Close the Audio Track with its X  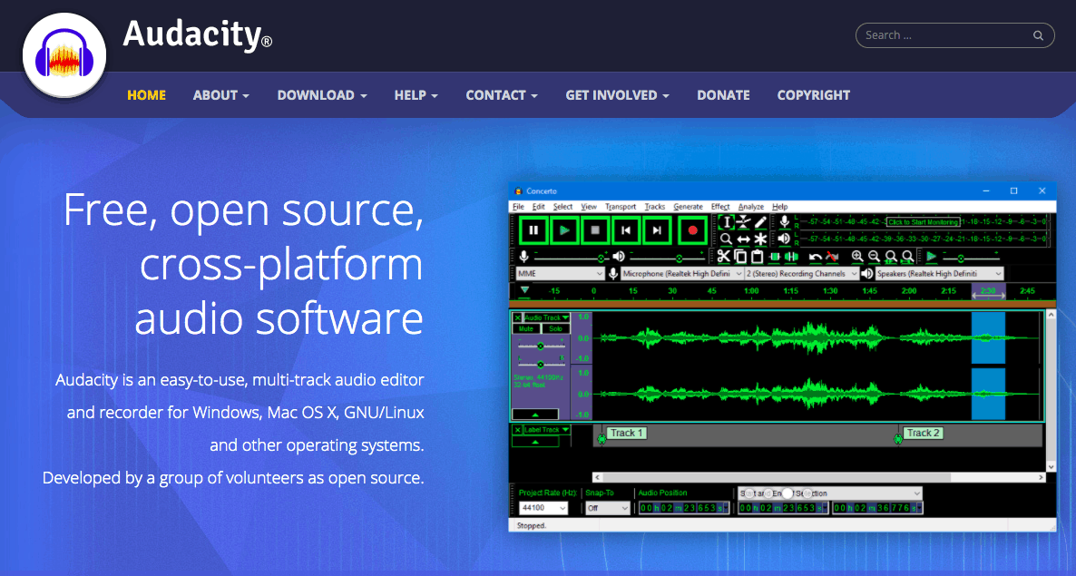click(517, 317)
